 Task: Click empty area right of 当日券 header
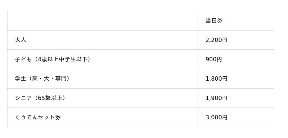pos(248,21)
